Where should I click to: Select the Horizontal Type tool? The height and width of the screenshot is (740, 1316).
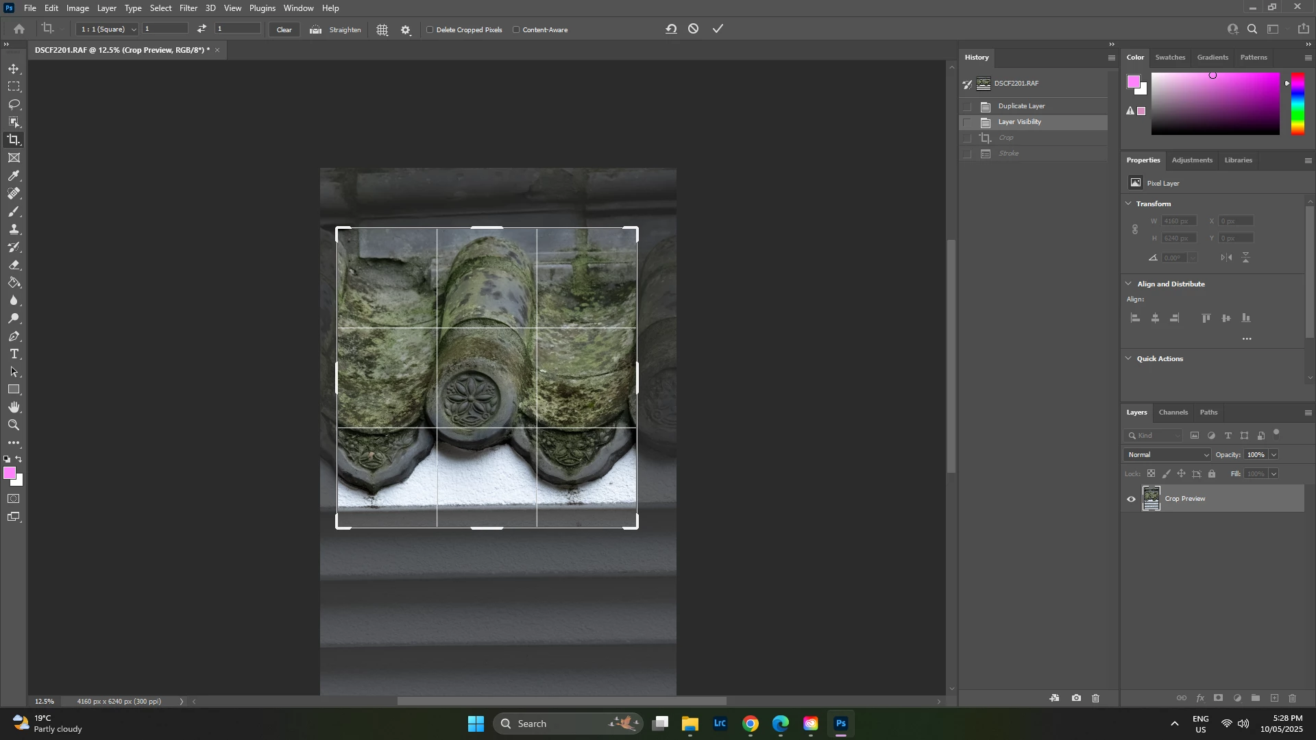click(14, 354)
